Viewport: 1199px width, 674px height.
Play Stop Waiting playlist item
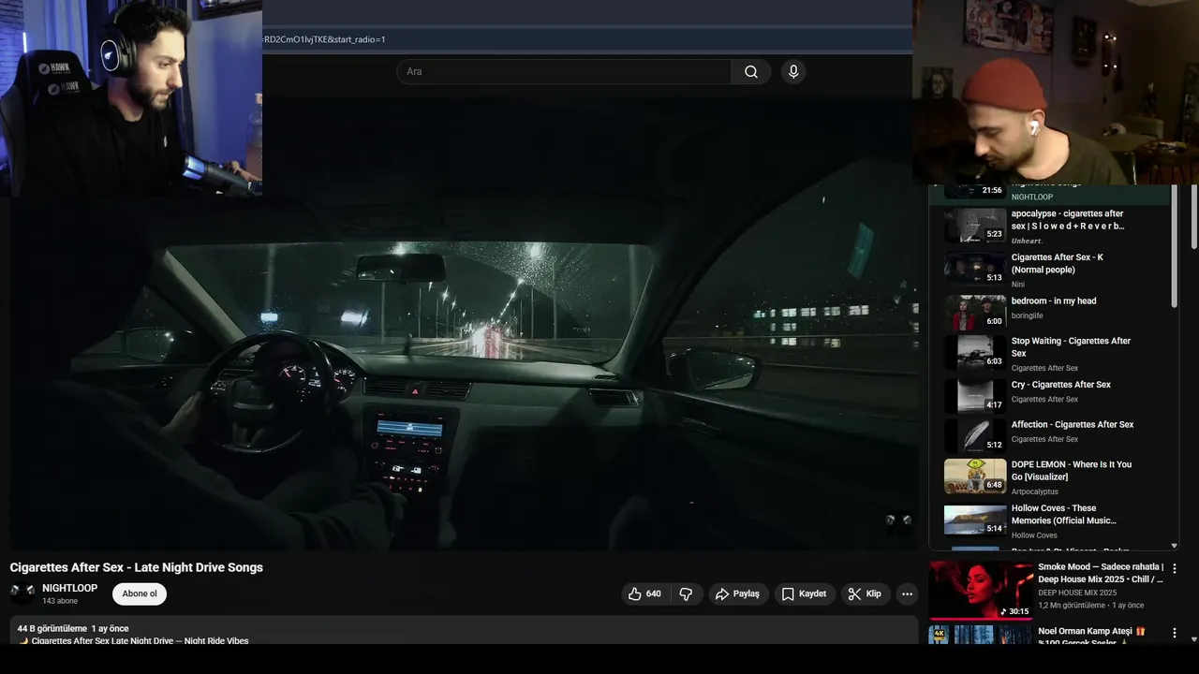(x=1049, y=353)
